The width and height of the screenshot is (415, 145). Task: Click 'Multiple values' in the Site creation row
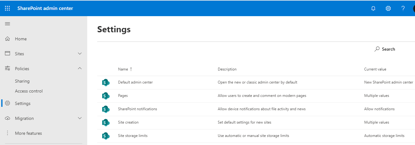click(x=377, y=122)
